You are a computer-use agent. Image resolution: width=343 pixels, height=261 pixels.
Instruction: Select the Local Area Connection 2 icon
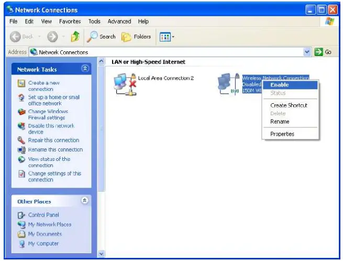coord(125,84)
